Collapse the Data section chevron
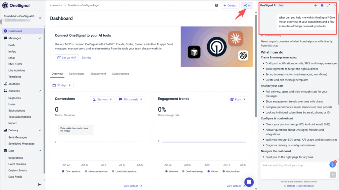 pyautogui.click(x=40, y=151)
